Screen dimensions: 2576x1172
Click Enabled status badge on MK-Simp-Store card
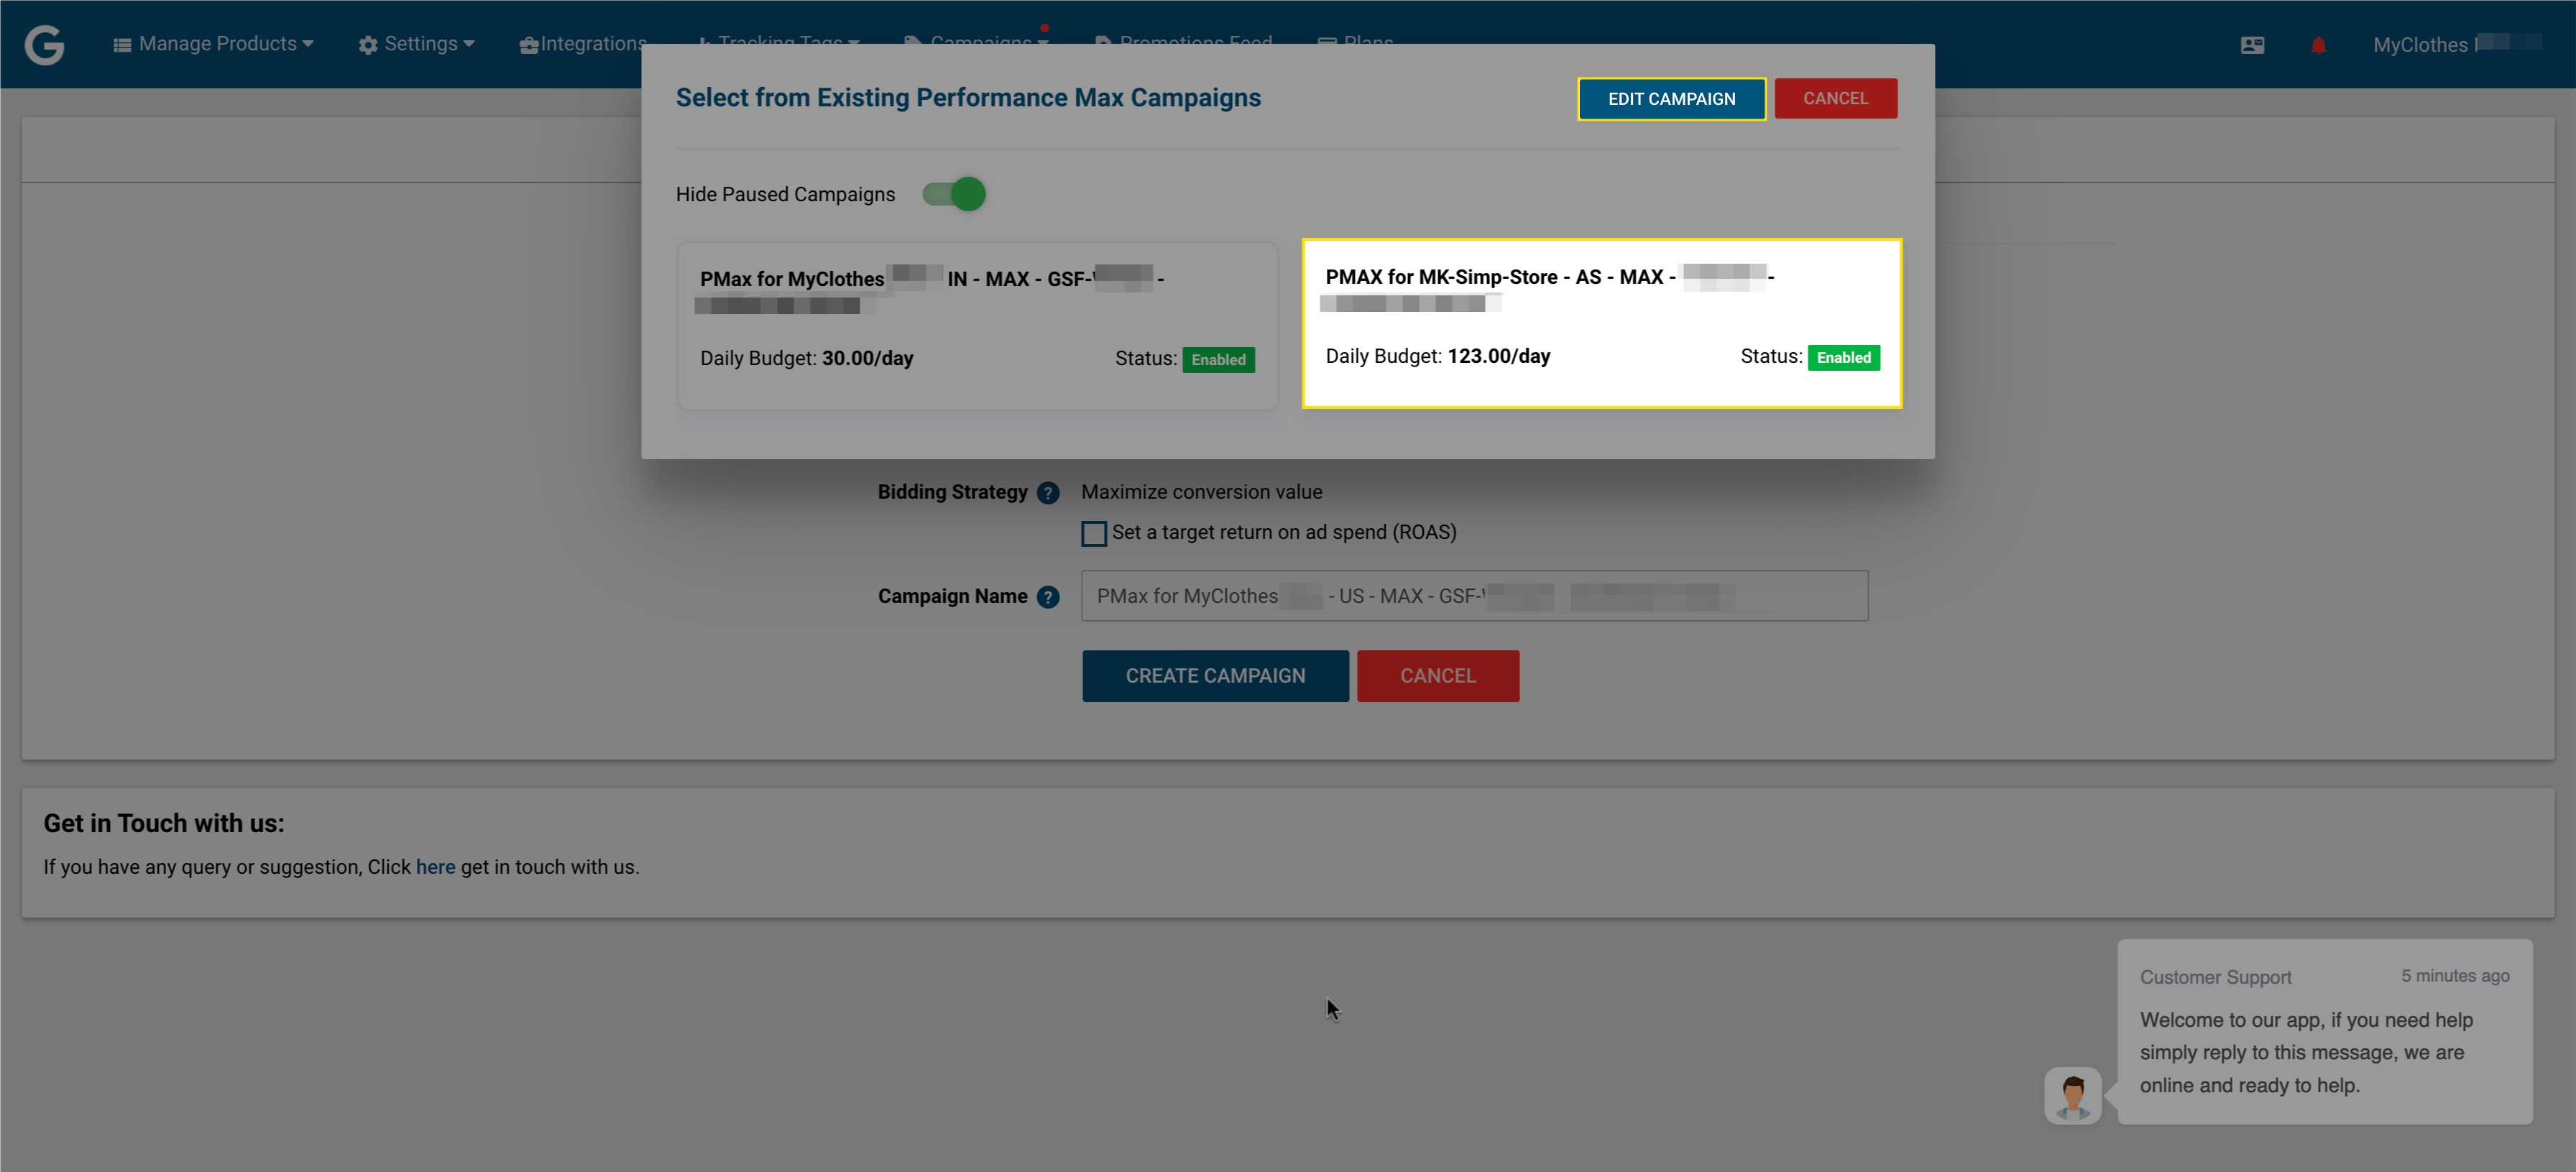(1843, 357)
